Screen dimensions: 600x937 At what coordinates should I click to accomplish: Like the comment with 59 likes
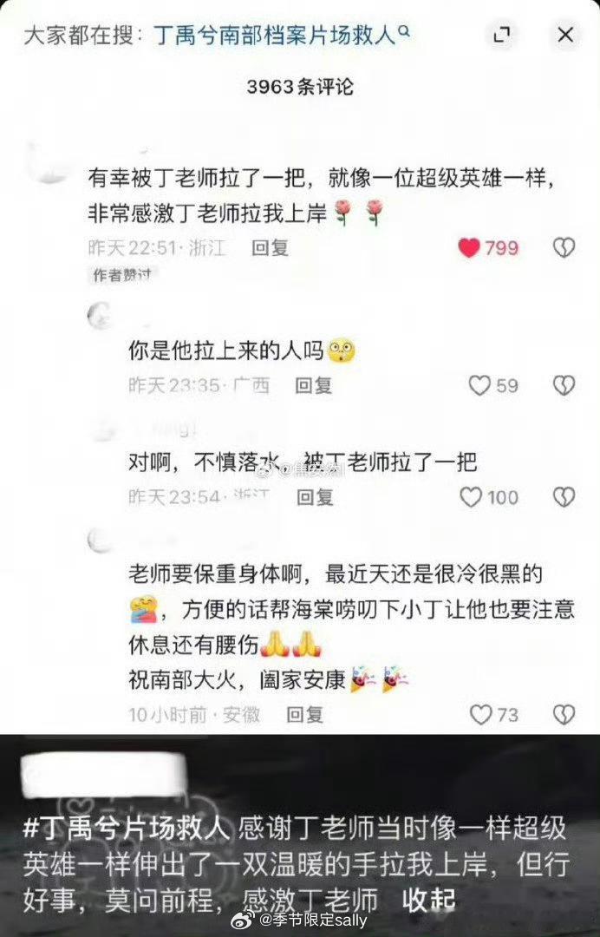pos(479,385)
